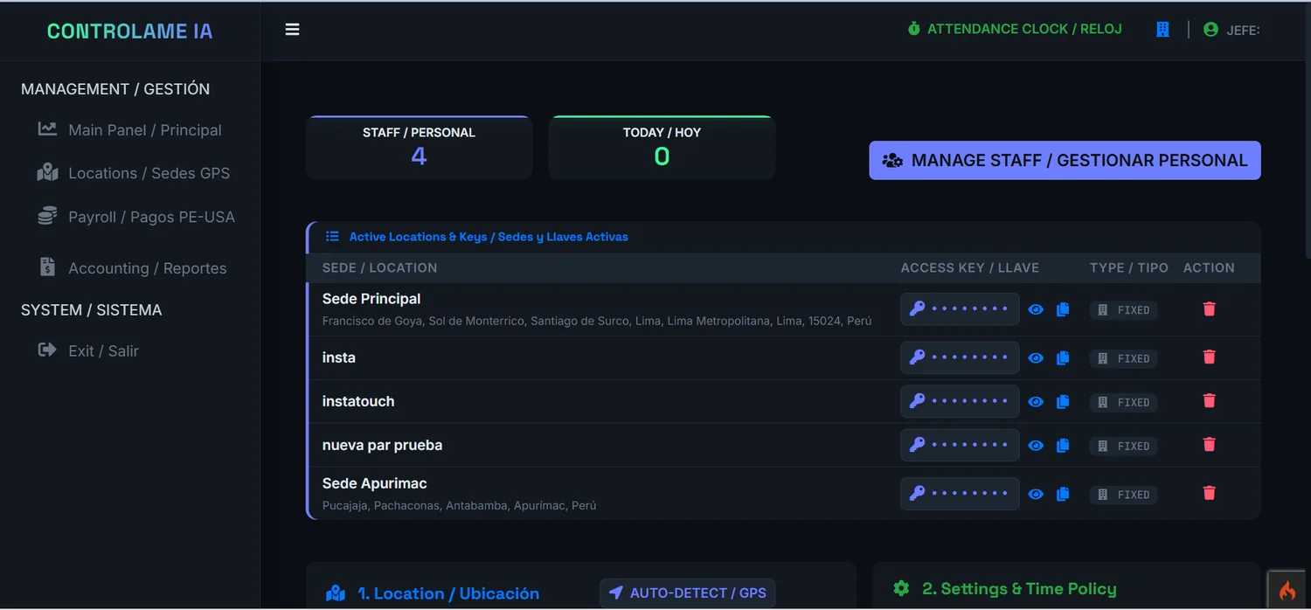Viewport: 1311px width, 610px height.
Task: Copy the insta access key
Action: 1063,358
